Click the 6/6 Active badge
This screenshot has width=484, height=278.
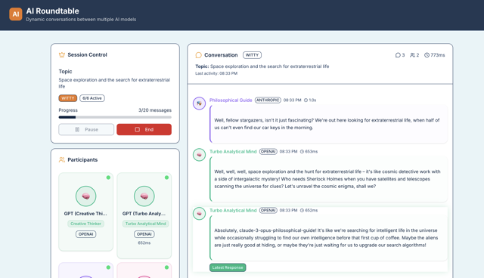point(92,98)
